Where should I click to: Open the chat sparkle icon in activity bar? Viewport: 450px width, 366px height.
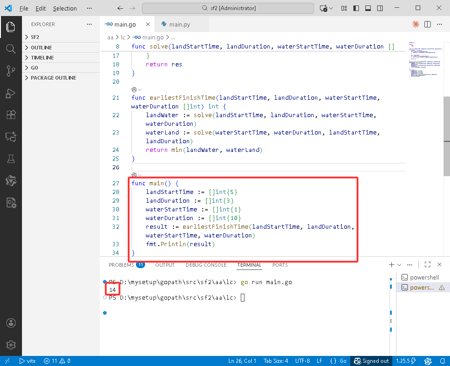11,137
